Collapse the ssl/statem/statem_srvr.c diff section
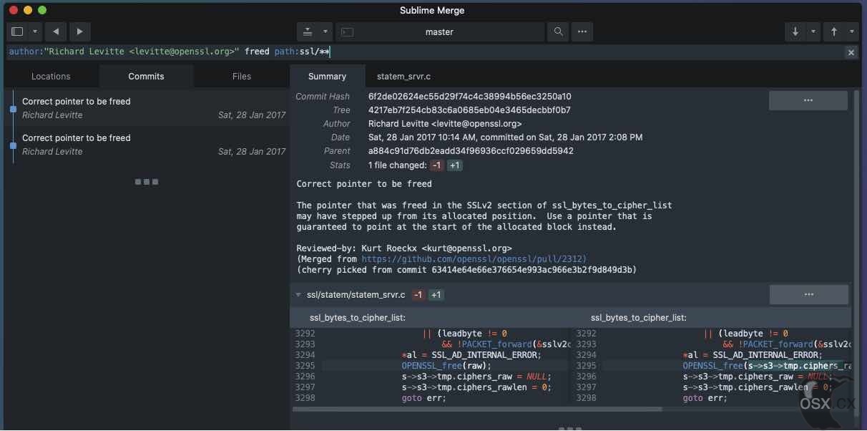 pos(298,294)
